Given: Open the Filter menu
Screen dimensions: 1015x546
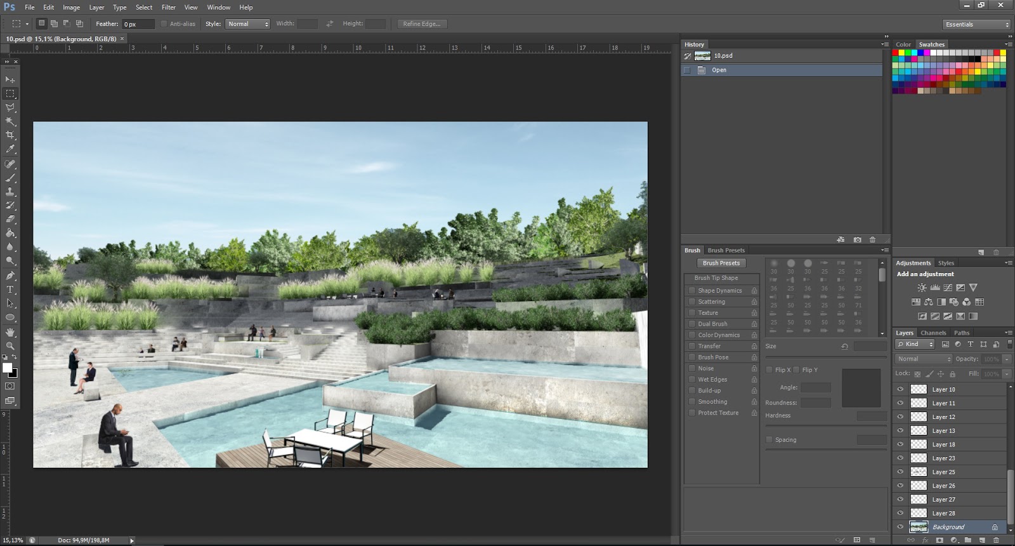Looking at the screenshot, I should pyautogui.click(x=169, y=7).
